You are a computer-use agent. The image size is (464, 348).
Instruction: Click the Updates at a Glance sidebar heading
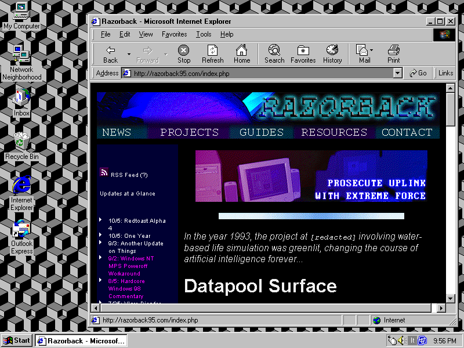click(128, 194)
